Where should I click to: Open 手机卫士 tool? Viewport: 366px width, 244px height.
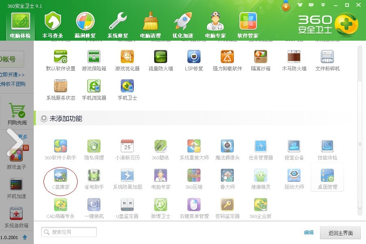click(x=127, y=89)
